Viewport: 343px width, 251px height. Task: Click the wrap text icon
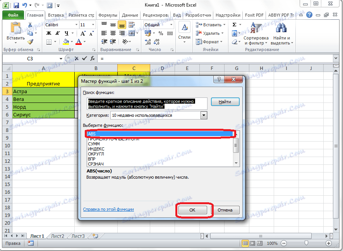pos(132,25)
